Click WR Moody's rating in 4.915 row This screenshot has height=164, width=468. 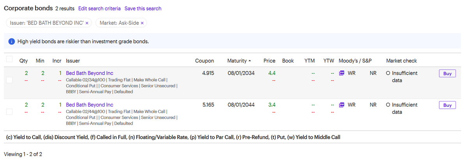pos(351,73)
